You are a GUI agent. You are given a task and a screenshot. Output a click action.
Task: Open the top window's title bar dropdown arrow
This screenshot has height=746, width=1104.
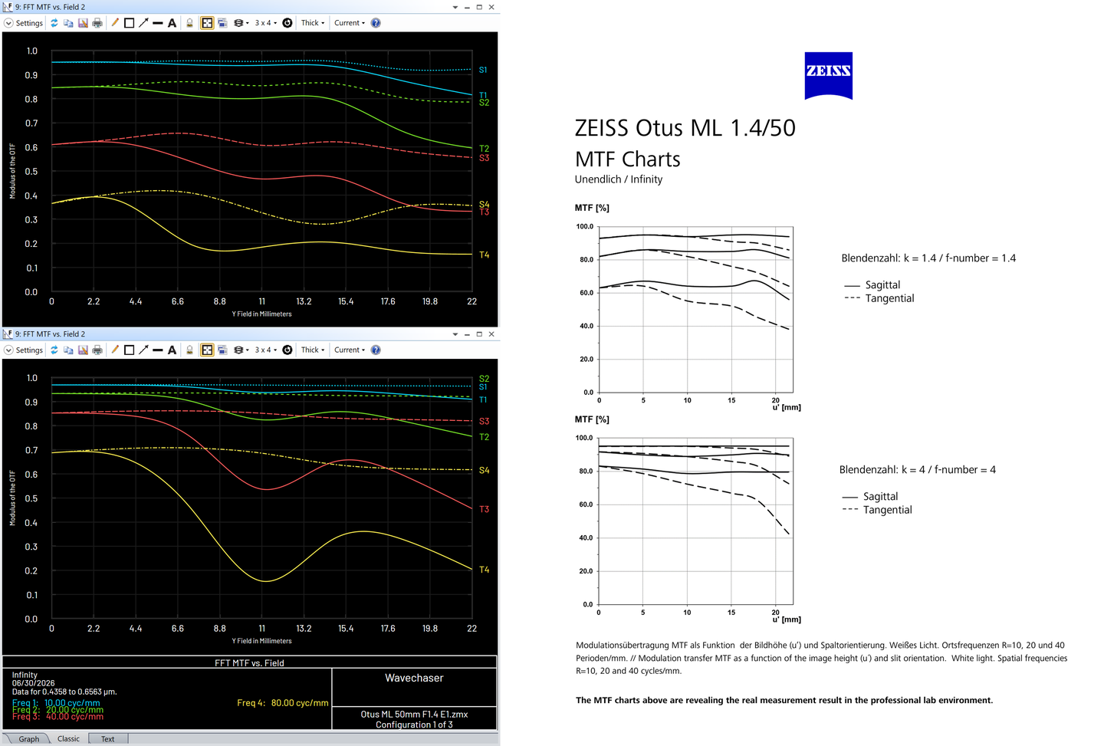tap(455, 8)
